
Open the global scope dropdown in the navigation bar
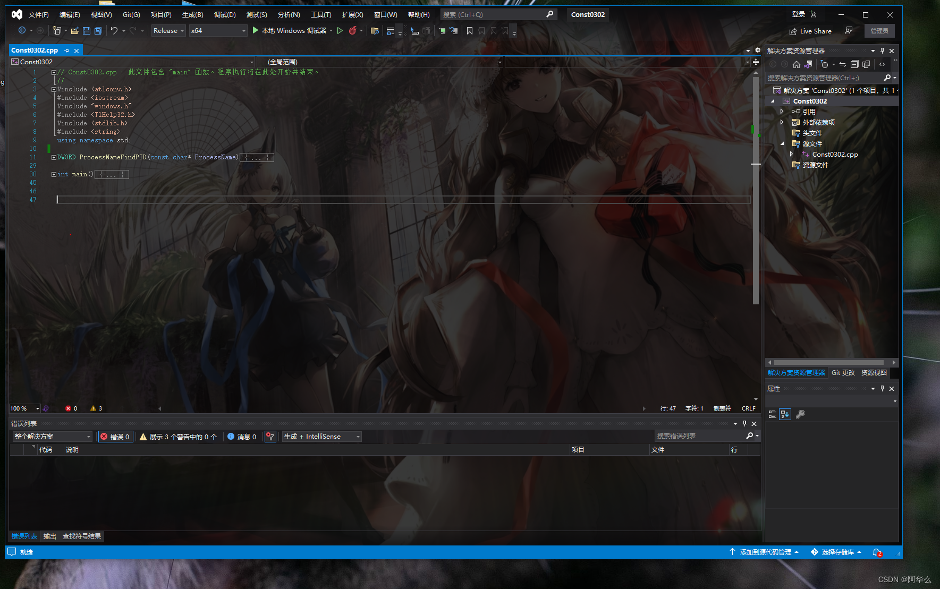coord(379,62)
